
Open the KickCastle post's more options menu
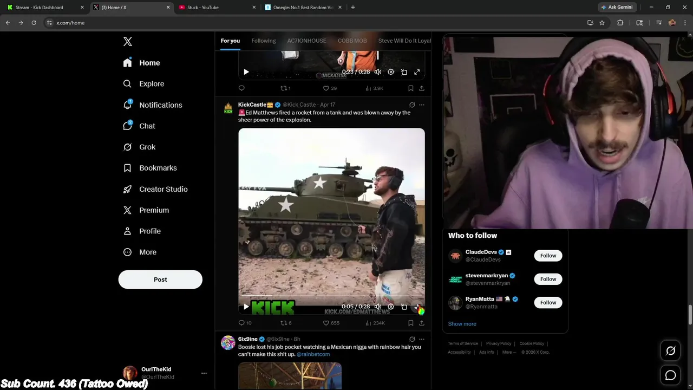422,105
